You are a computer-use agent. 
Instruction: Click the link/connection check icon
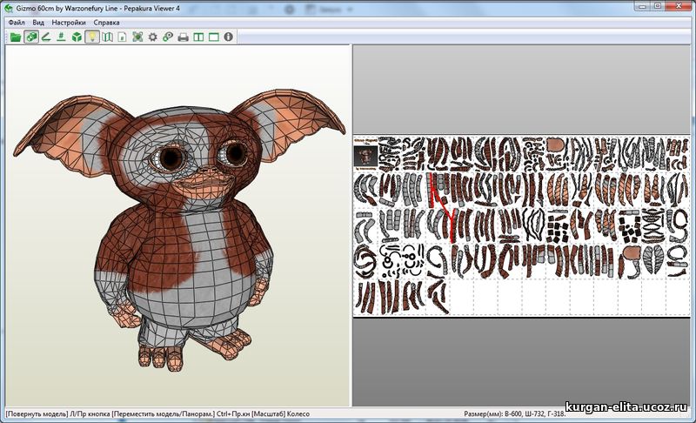tap(168, 37)
